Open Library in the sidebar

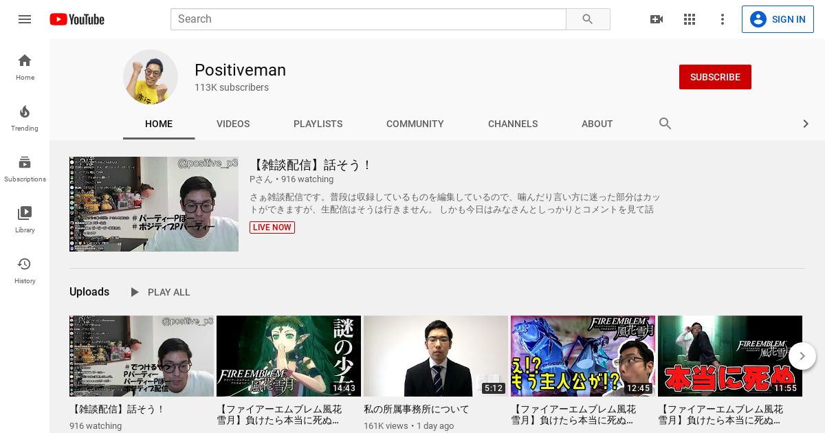tap(25, 219)
